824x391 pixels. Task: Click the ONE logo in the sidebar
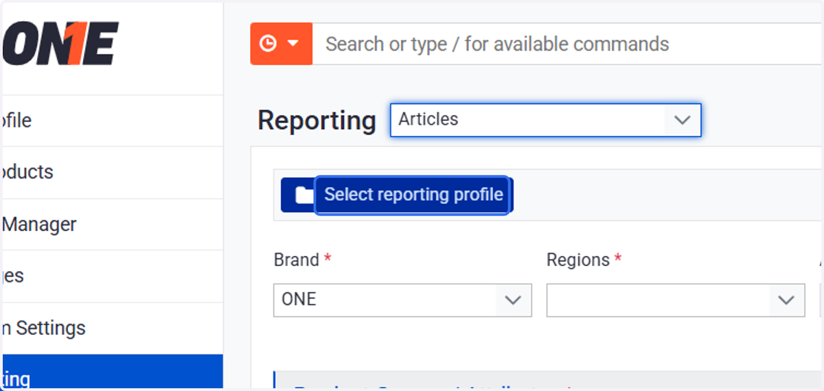tap(60, 44)
